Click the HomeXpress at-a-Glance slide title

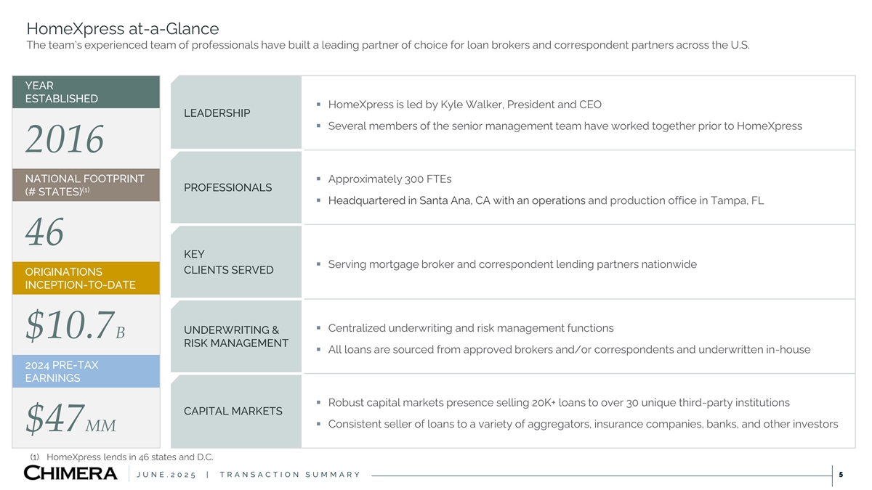click(x=122, y=29)
